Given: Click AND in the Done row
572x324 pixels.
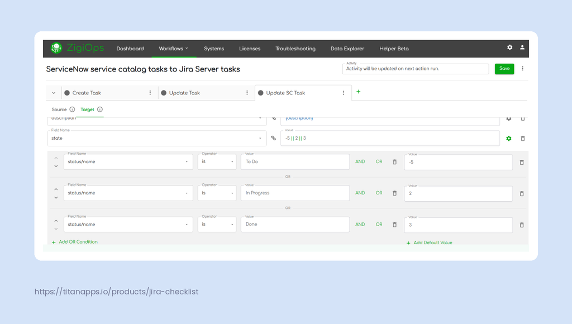Looking at the screenshot, I should tap(360, 225).
